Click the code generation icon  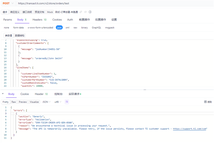coord(86,12)
